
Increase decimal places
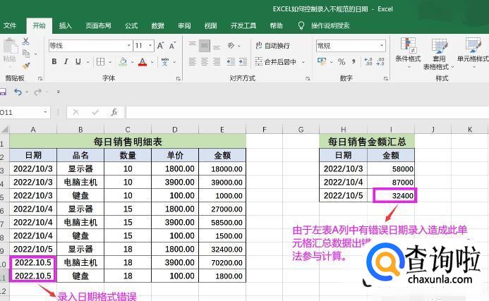click(x=368, y=62)
